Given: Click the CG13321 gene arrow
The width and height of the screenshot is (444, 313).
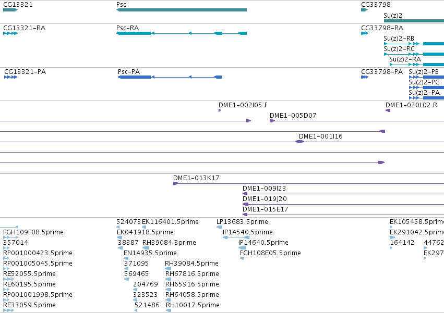Looking at the screenshot, I should (x=10, y=10).
